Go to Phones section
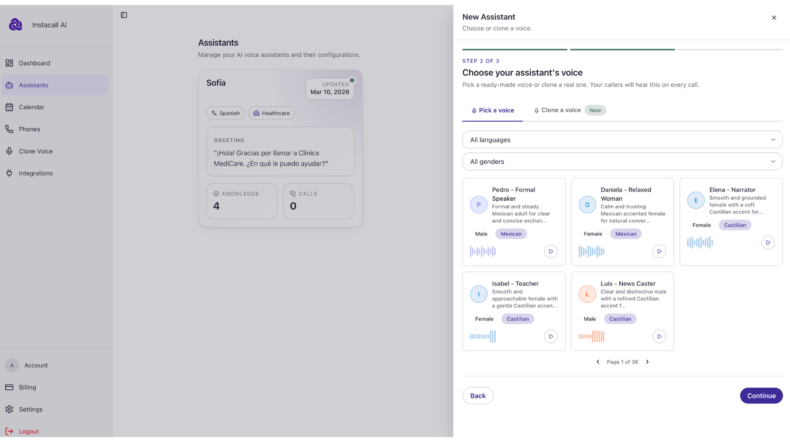 coord(29,129)
